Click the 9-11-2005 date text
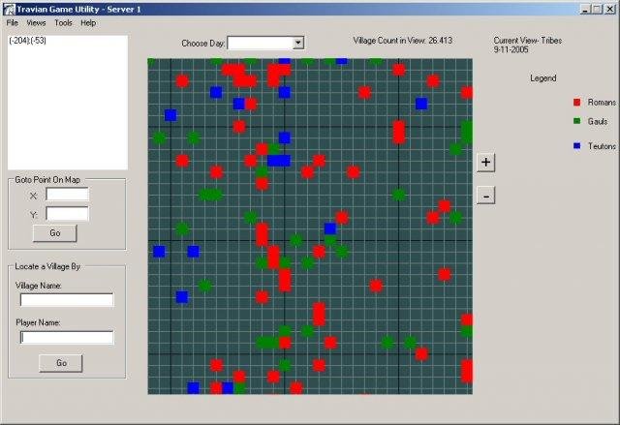 pos(511,49)
